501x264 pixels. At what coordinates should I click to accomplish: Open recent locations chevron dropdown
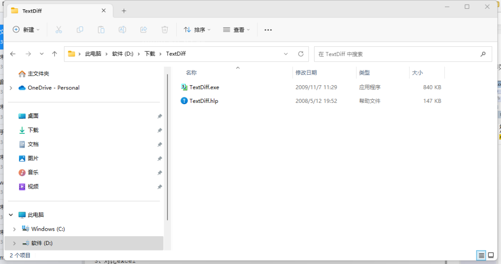(x=42, y=54)
